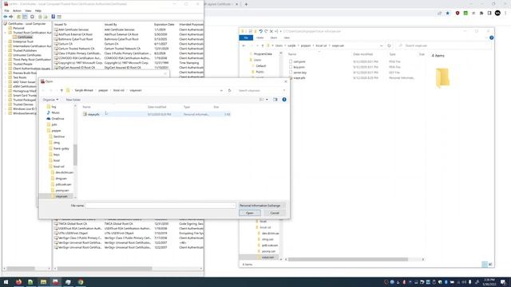Expand address path history dropdown in Open dialog
Screen dimensions: 511x287
tap(221, 90)
